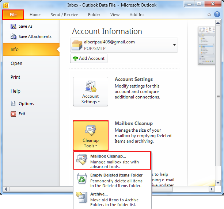Click the Save Attachments paperclip icon

click(14, 36)
